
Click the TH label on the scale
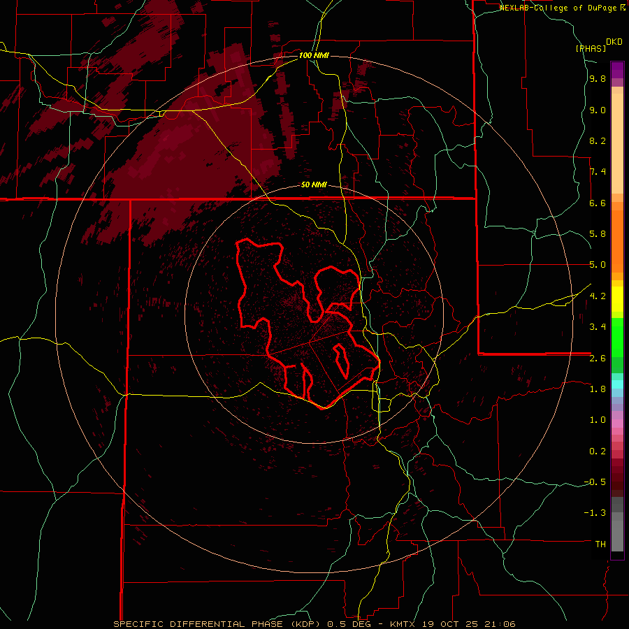tap(600, 544)
